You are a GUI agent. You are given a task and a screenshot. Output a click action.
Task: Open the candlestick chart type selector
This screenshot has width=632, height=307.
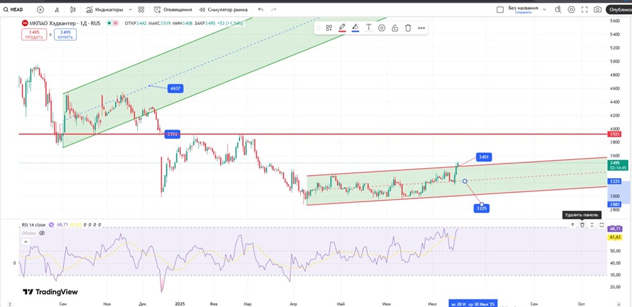(73, 9)
